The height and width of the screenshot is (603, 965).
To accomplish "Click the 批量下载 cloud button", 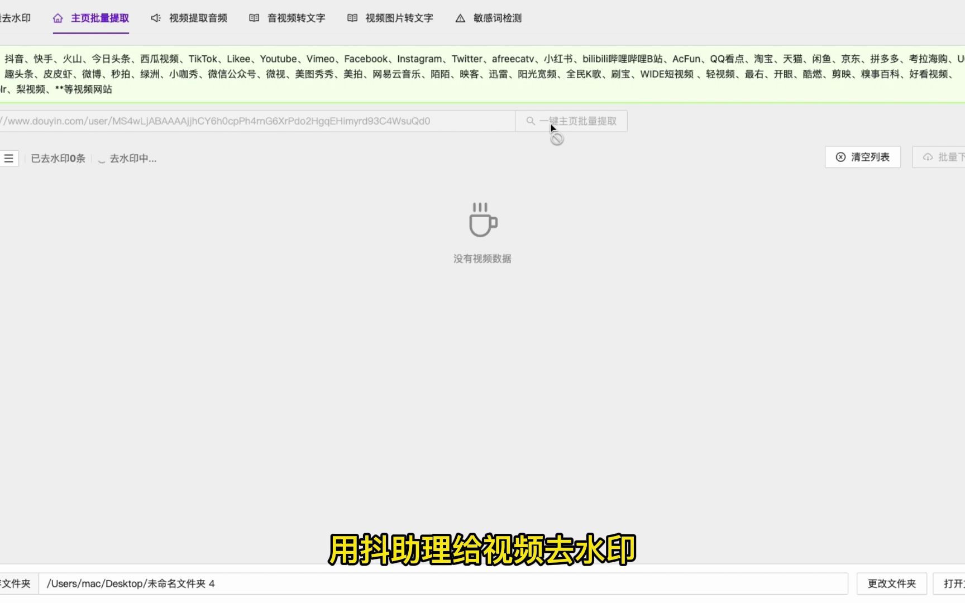I will point(939,157).
